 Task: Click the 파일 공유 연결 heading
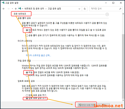tap(24, 61)
